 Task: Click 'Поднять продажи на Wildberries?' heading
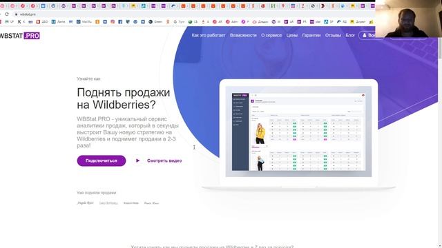pyautogui.click(x=124, y=99)
